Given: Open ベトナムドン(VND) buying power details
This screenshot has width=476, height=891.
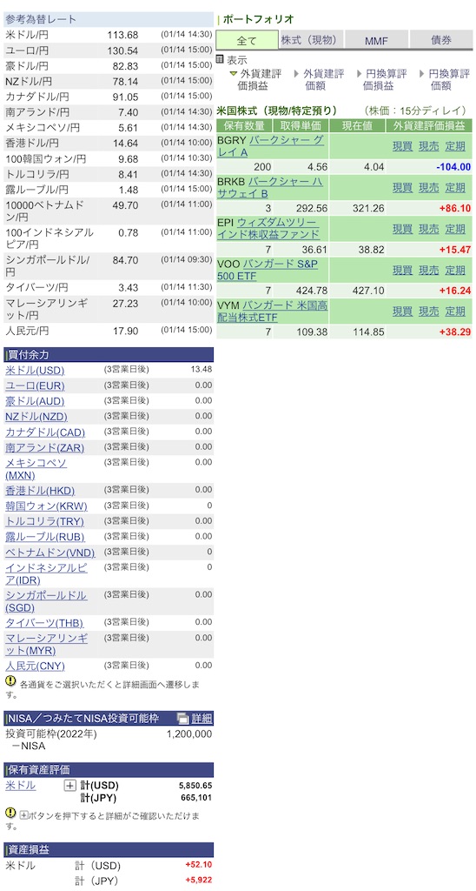Looking at the screenshot, I should coord(49,553).
